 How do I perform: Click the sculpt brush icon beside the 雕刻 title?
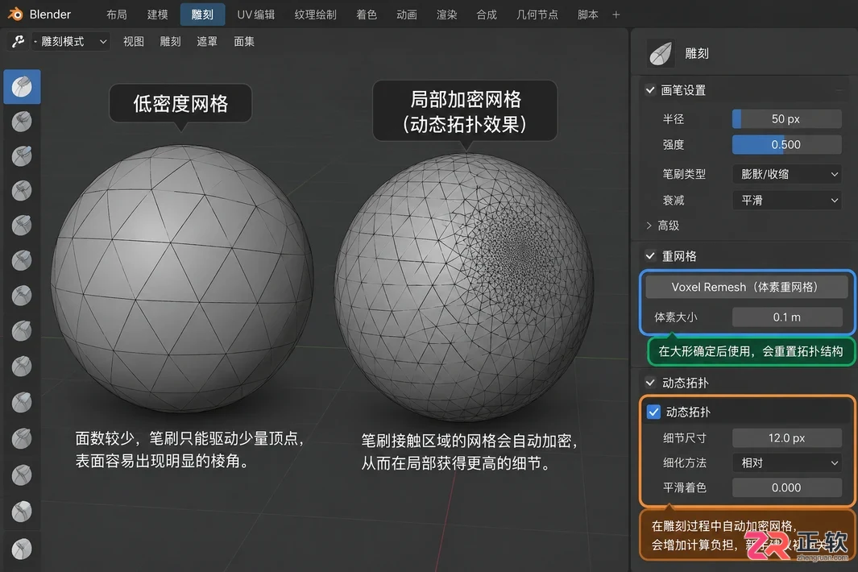coord(661,54)
